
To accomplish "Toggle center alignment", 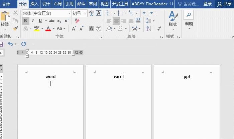I will click(x=116, y=21).
